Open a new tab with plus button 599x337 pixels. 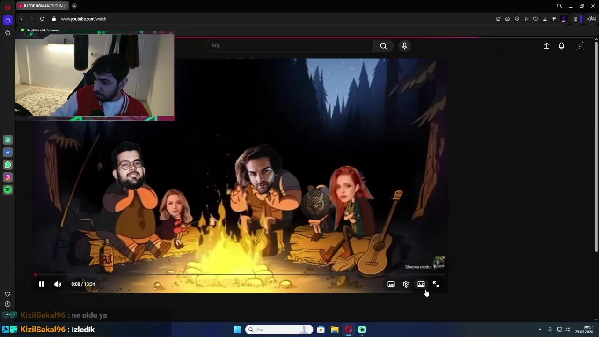pos(74,6)
